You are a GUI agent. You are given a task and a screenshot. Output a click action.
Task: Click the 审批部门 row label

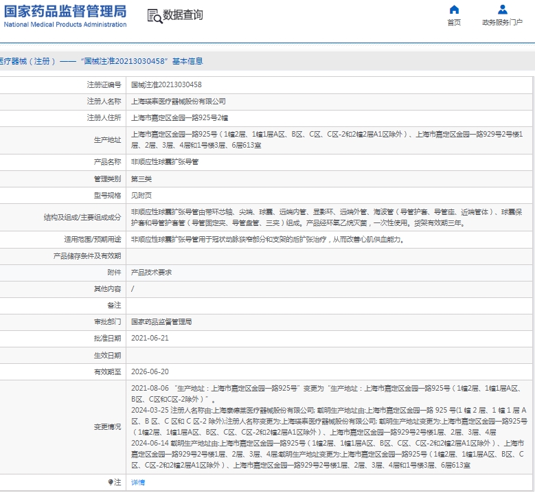(107, 322)
